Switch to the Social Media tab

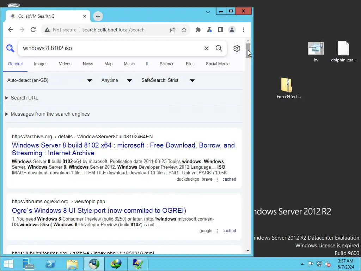(x=218, y=64)
